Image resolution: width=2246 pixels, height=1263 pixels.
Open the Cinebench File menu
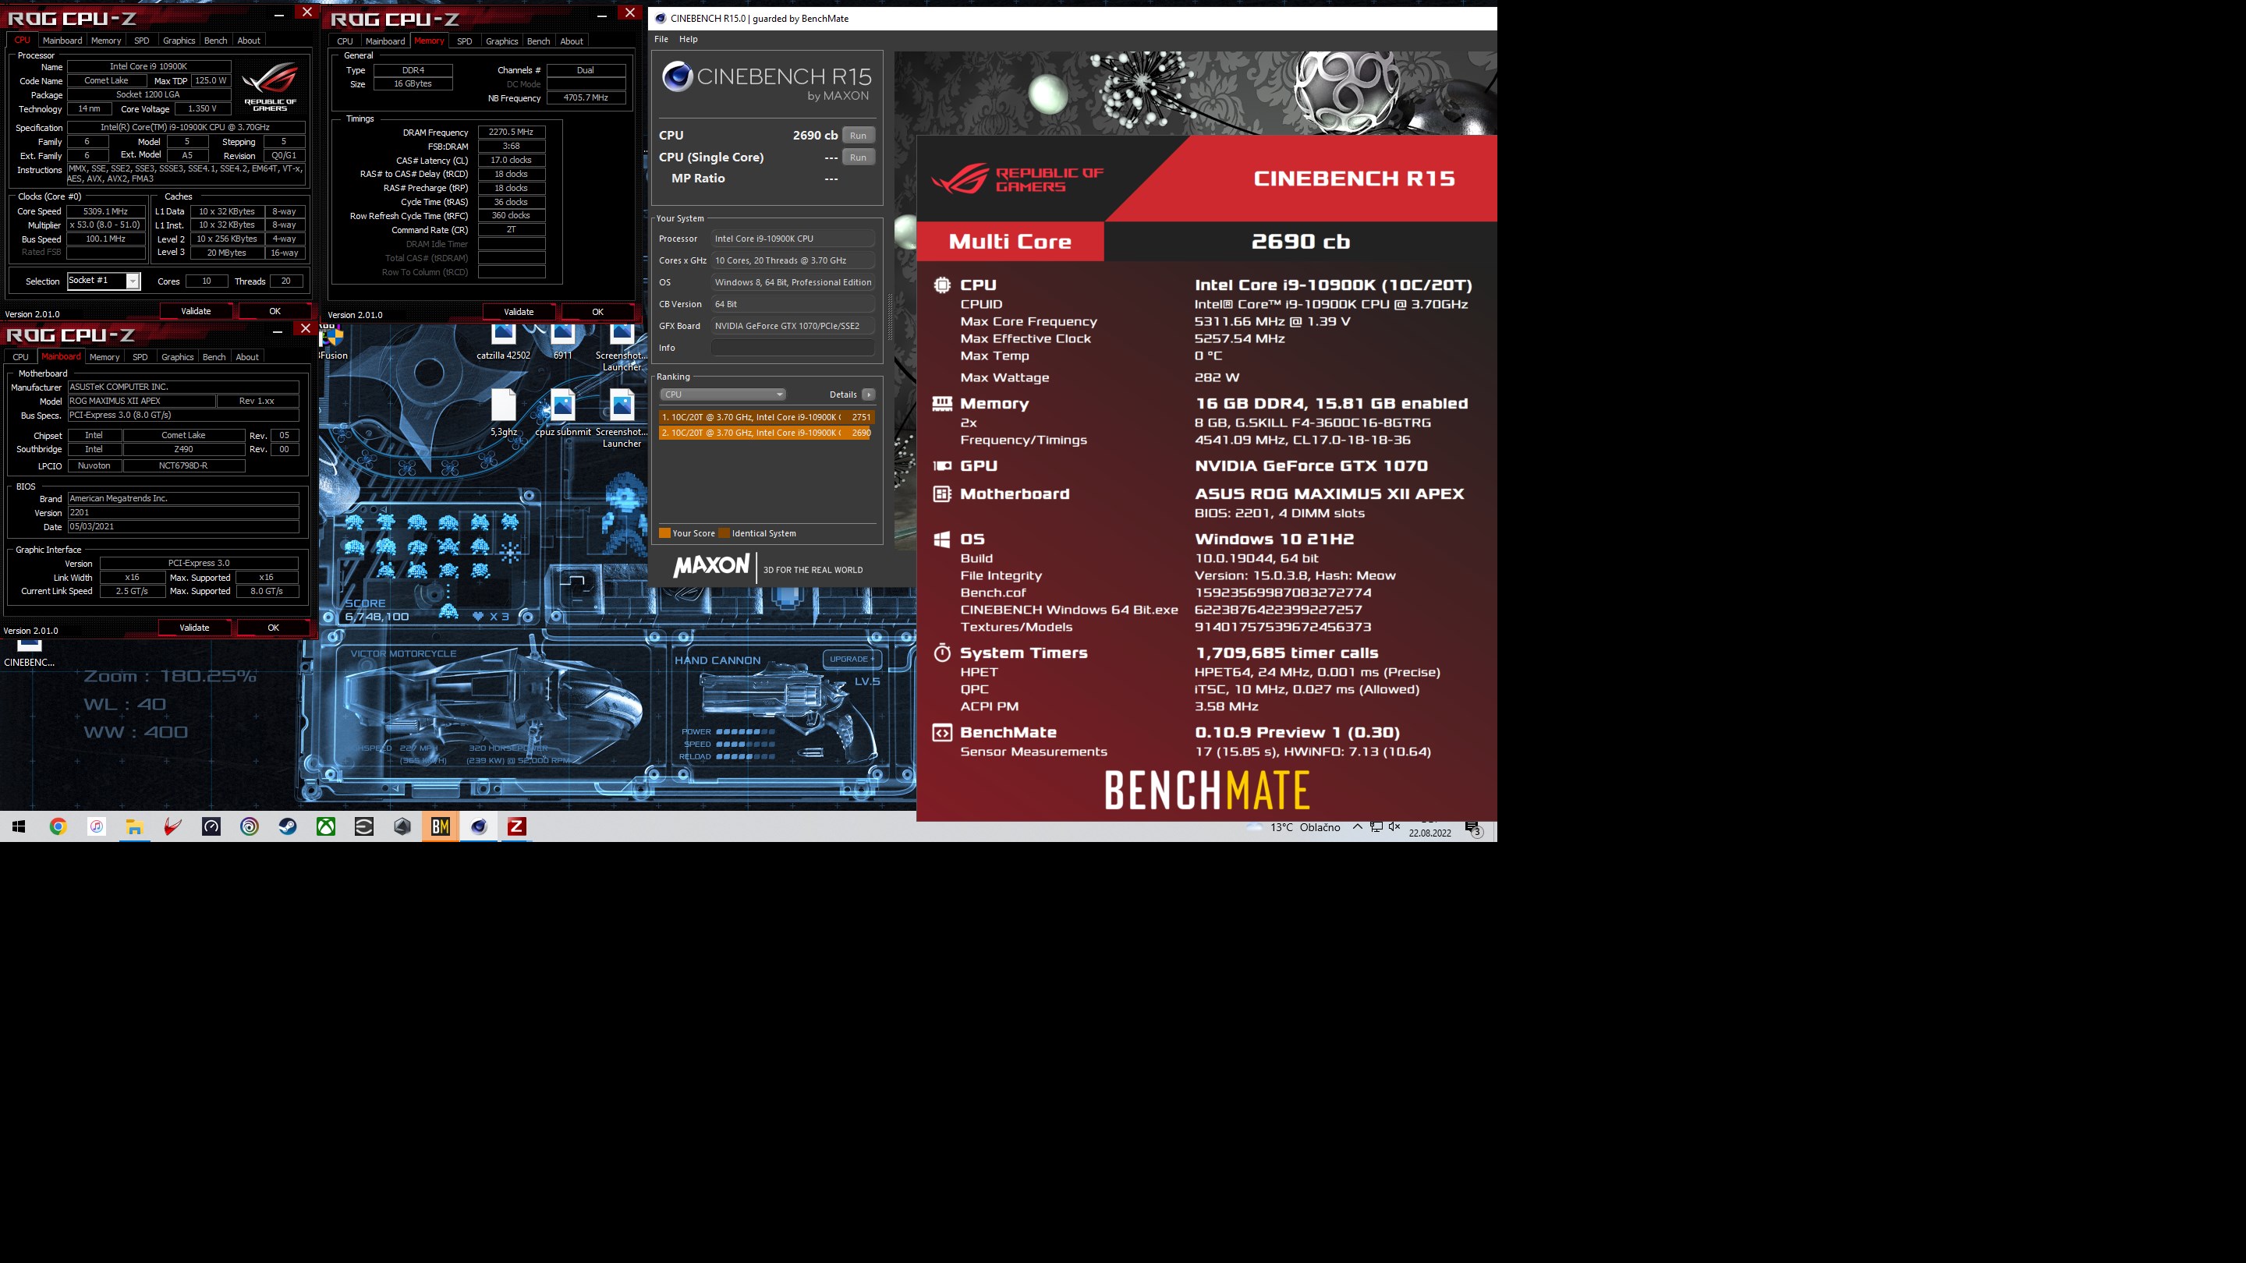point(661,39)
